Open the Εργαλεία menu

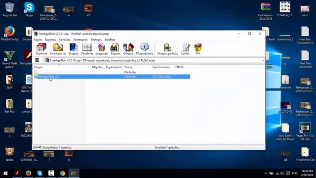tap(65, 40)
